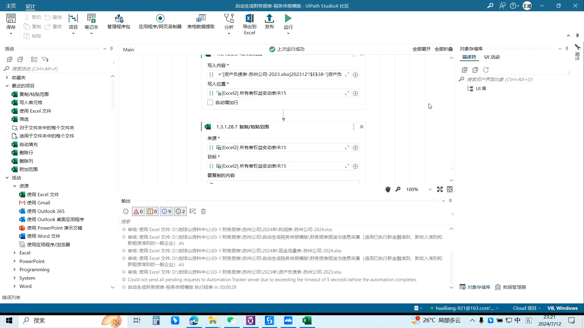Viewport: 584px width, 328px height.
Task: Expand the Programming activities category
Action: [15, 269]
